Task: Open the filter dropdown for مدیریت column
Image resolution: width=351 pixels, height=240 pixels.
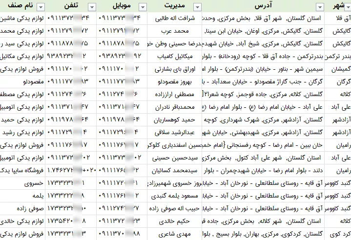Action: pyautogui.click(x=197, y=7)
